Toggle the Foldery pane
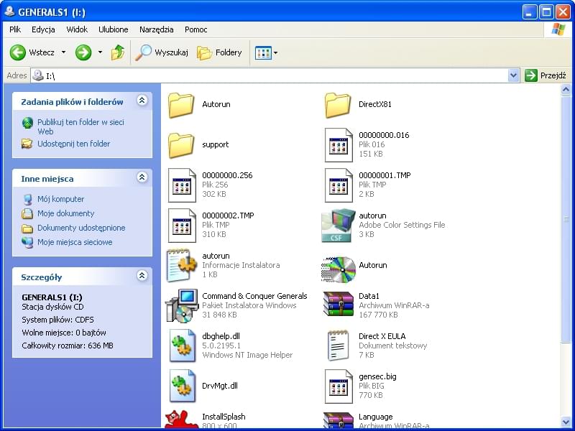 tap(219, 52)
